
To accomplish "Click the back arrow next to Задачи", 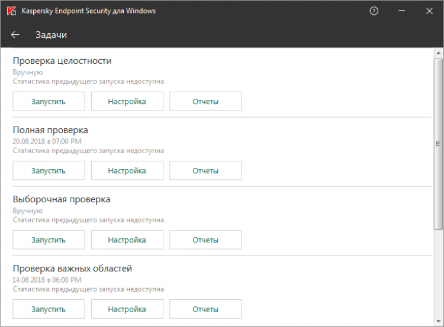I will (15, 35).
